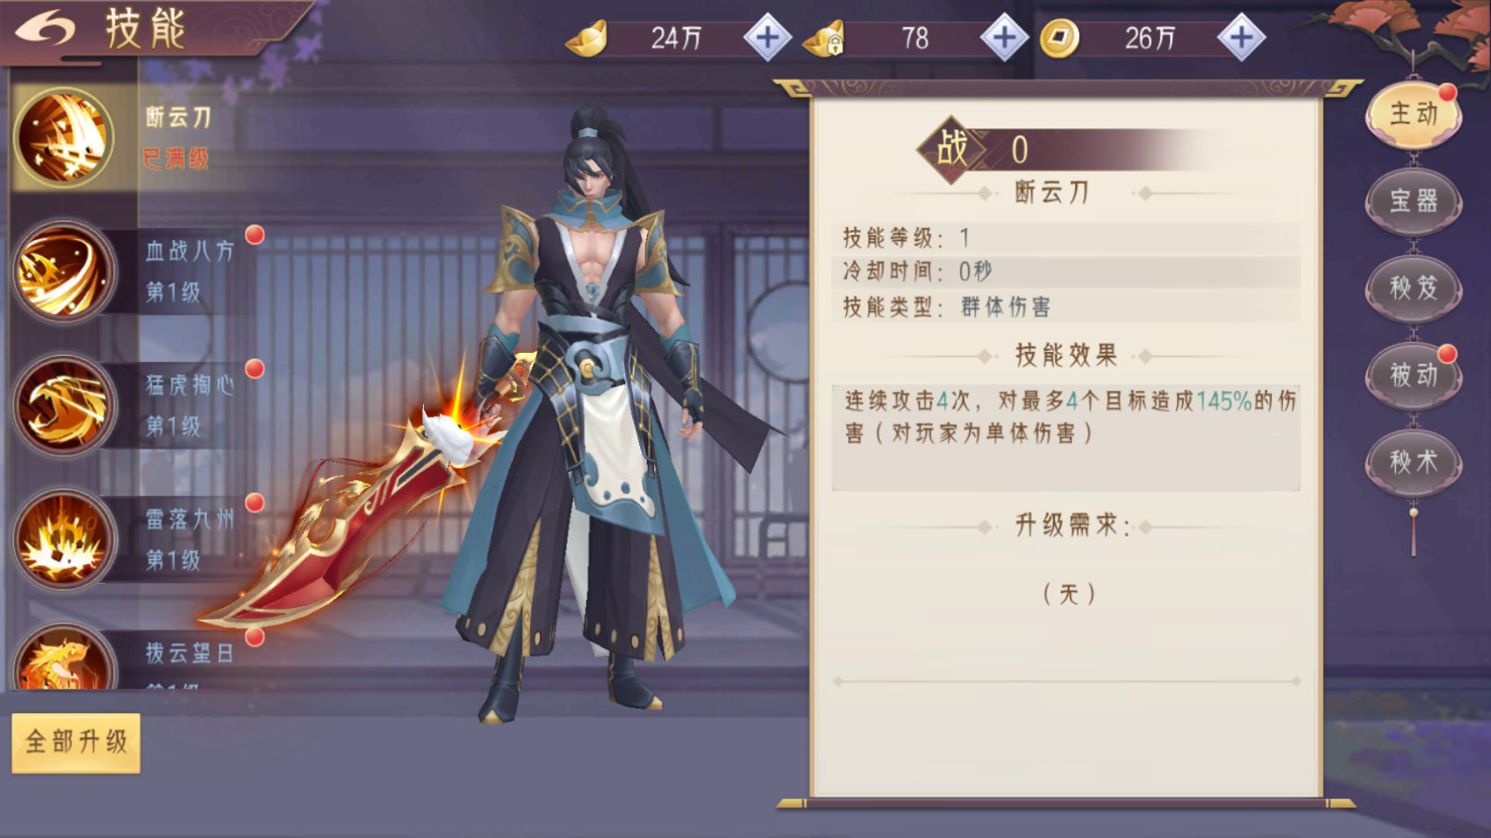Image resolution: width=1491 pixels, height=838 pixels.
Task: Open the 秘术 tab
Action: (x=1413, y=461)
